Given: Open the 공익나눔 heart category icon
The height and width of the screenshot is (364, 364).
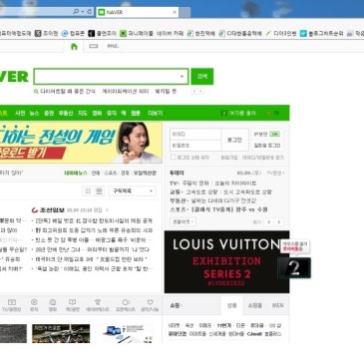Looking at the screenshot, I should point(150,305).
